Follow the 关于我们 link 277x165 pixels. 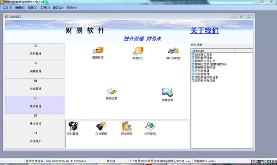coord(204,31)
